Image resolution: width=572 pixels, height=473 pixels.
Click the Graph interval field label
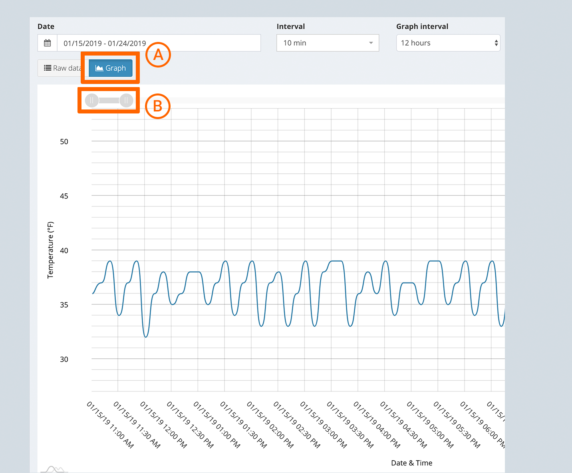coord(422,26)
